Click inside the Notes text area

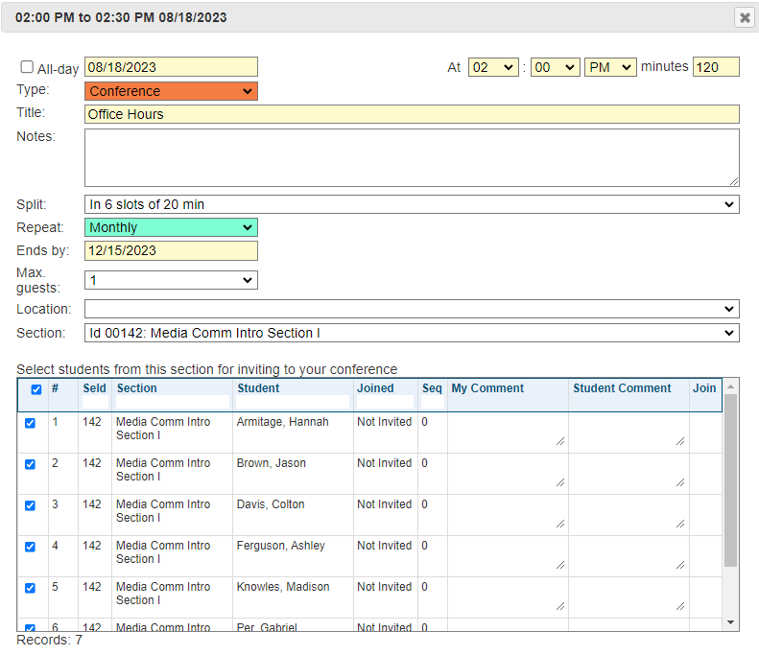point(412,157)
